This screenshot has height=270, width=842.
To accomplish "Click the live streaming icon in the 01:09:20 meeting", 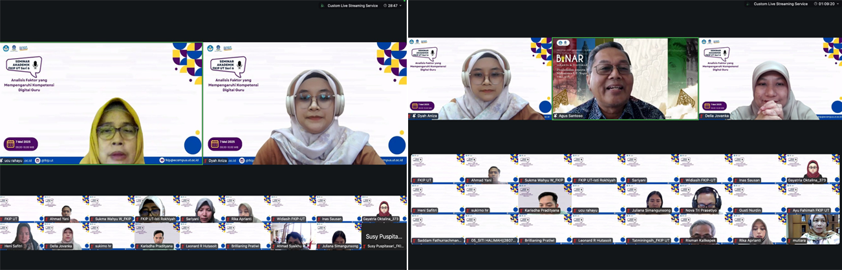I will click(748, 4).
